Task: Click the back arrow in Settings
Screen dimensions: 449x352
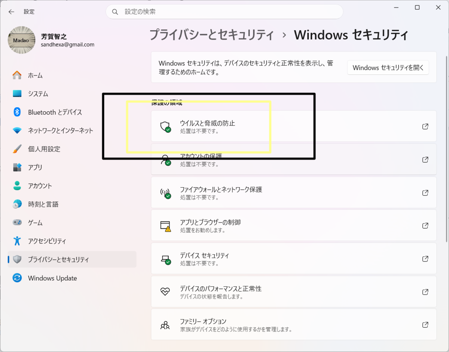Action: (x=11, y=12)
